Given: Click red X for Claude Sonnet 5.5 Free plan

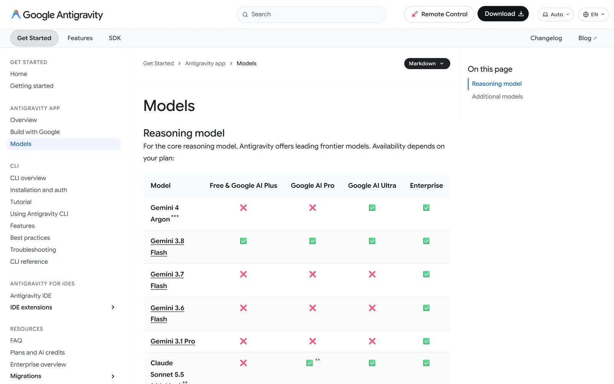Looking at the screenshot, I should click(243, 363).
